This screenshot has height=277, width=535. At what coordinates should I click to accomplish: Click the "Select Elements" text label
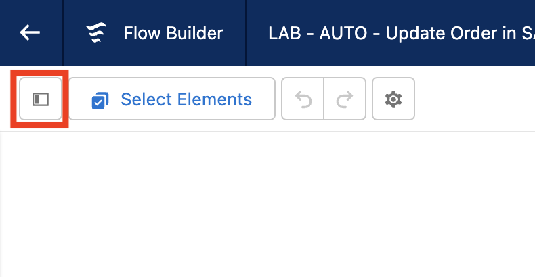pos(186,99)
